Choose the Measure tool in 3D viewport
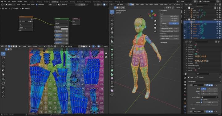This screenshot has height=116, width=222. 112,41
